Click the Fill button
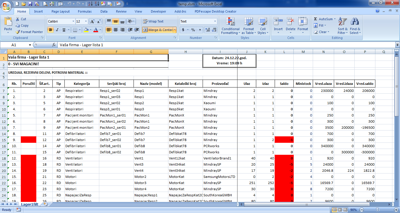The width and height of the screenshot is (400, 213). [320, 25]
